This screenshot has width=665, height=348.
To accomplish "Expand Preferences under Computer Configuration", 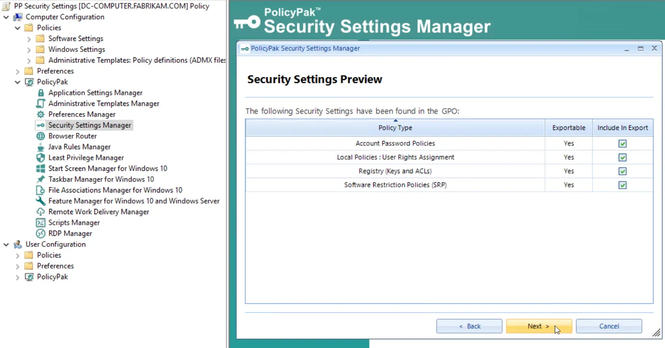I will 18,71.
